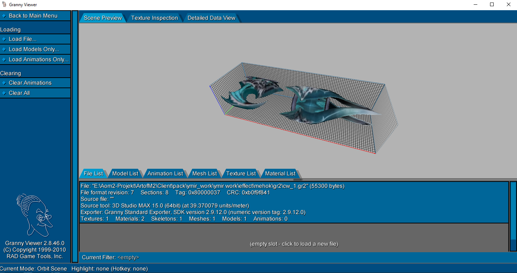Choose Load Animations Only option
The image size is (517, 273).
[x=38, y=59]
